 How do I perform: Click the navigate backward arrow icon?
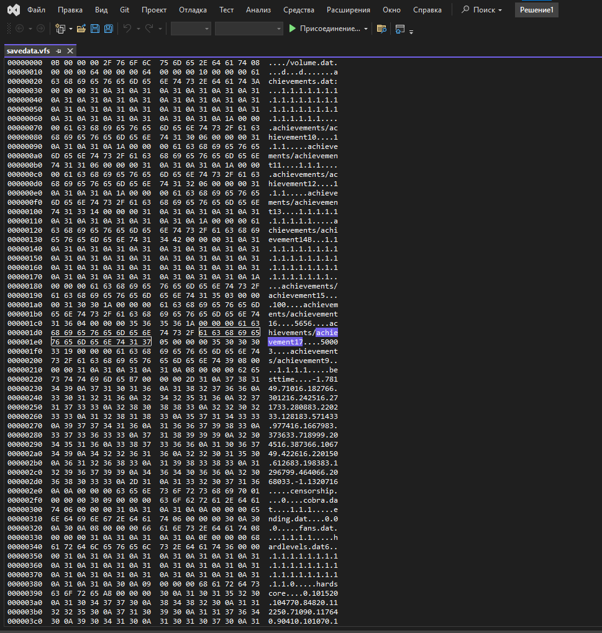coord(19,29)
